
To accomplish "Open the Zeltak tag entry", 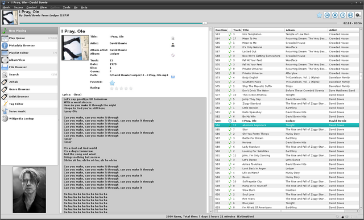I will tap(29, 82).
